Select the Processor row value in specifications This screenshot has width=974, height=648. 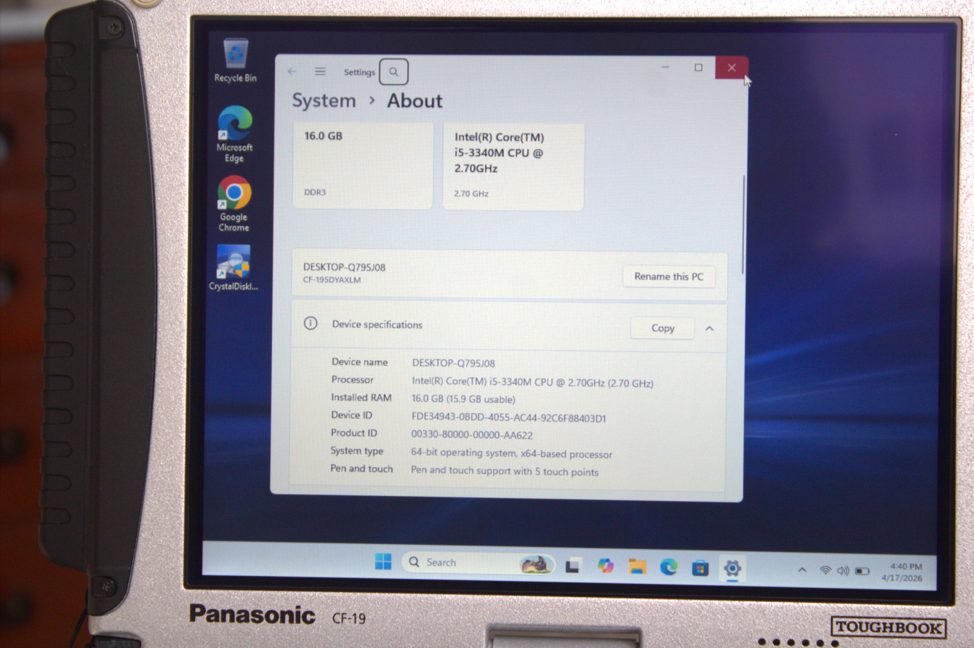tap(533, 382)
